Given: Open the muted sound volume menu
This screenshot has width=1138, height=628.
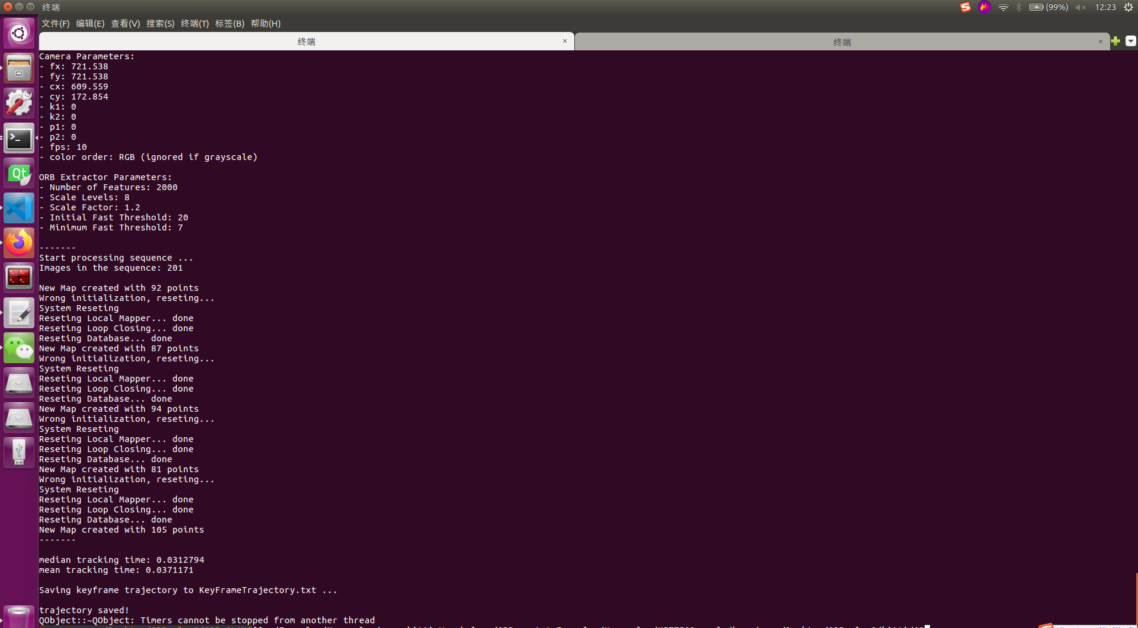Looking at the screenshot, I should [x=1081, y=7].
